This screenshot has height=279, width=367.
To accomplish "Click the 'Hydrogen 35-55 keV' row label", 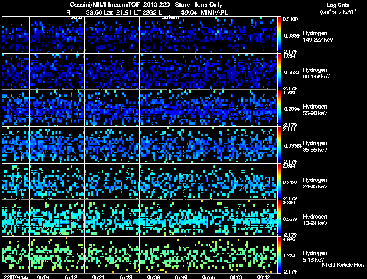I will tap(315, 147).
